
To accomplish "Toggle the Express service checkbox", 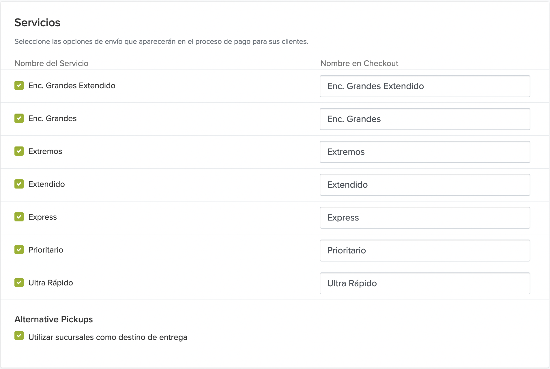I will (x=19, y=217).
